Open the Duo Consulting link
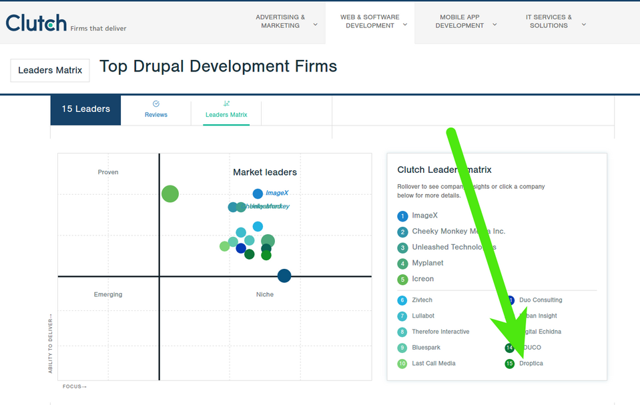 pyautogui.click(x=541, y=300)
